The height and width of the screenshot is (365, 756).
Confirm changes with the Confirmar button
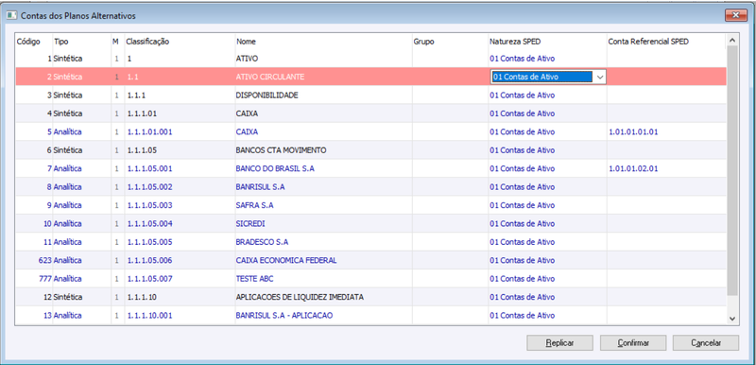click(x=633, y=343)
